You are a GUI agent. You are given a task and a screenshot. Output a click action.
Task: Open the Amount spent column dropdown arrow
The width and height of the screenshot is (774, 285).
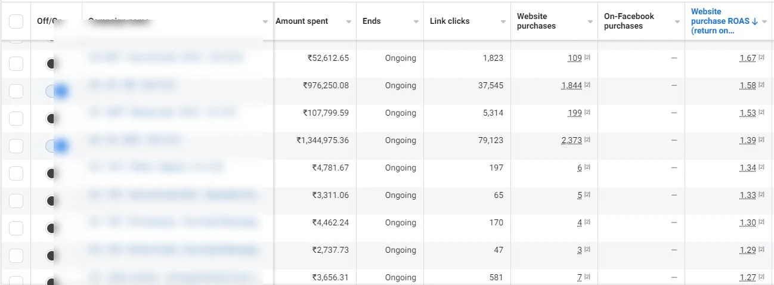pyautogui.click(x=349, y=21)
